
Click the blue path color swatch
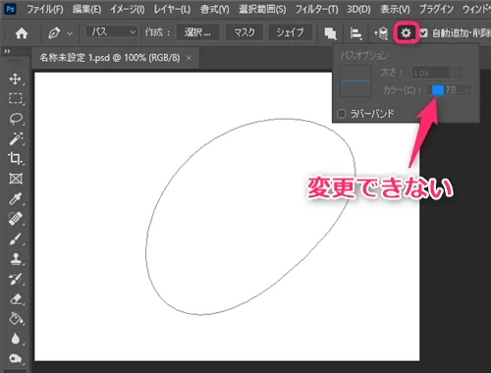pyautogui.click(x=438, y=90)
